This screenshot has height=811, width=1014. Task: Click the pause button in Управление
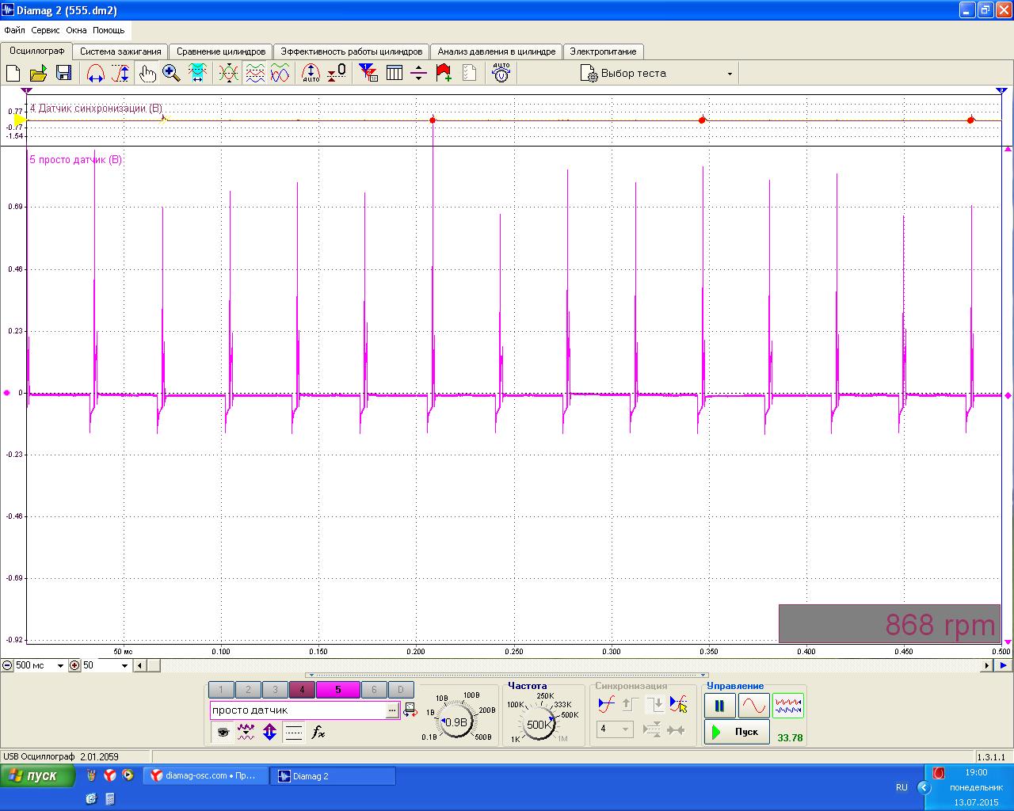coord(719,705)
